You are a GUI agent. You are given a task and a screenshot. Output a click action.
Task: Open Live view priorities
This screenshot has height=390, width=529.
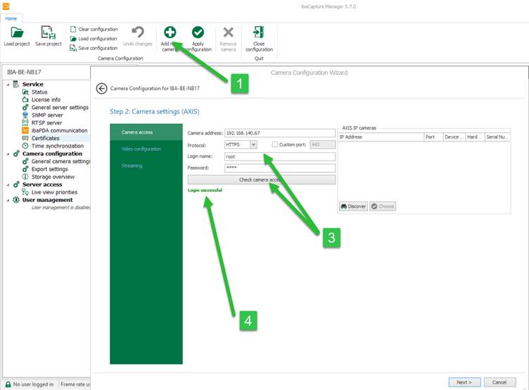tap(54, 192)
